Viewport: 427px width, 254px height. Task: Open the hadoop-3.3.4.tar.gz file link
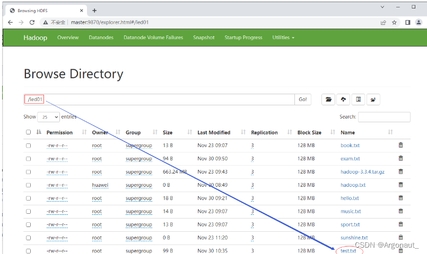pyautogui.click(x=362, y=171)
